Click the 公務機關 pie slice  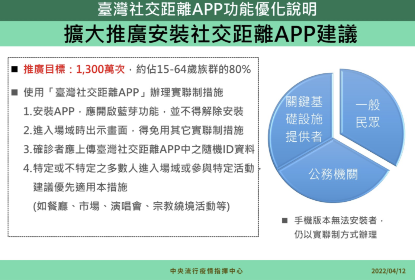333,174
